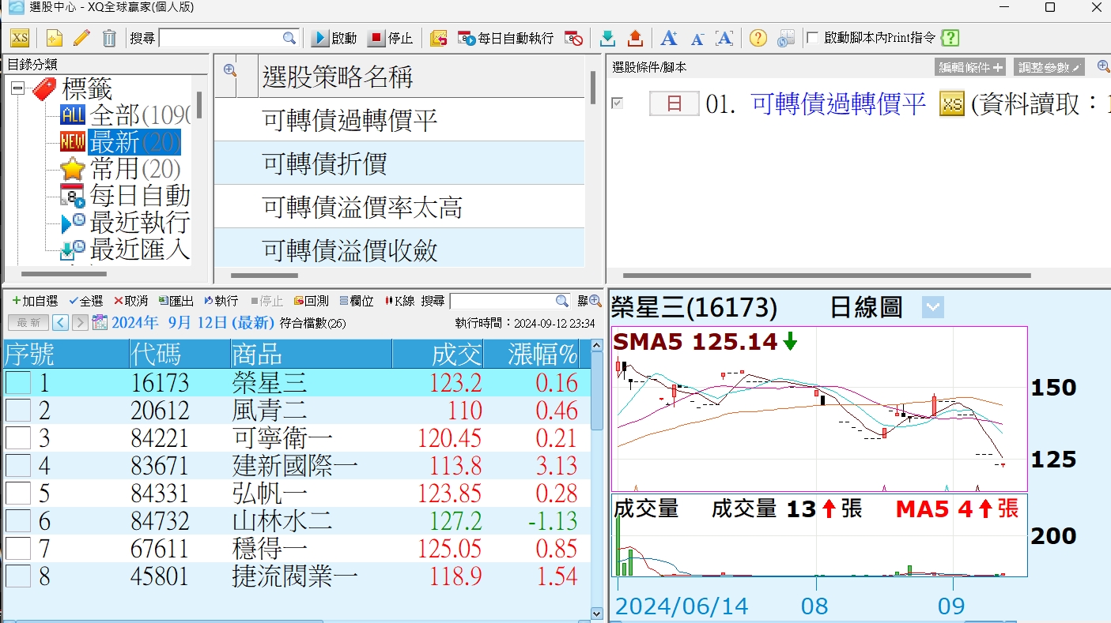This screenshot has width=1111, height=623.
Task: Collapse the 標籤 tree node
Action: [17, 88]
